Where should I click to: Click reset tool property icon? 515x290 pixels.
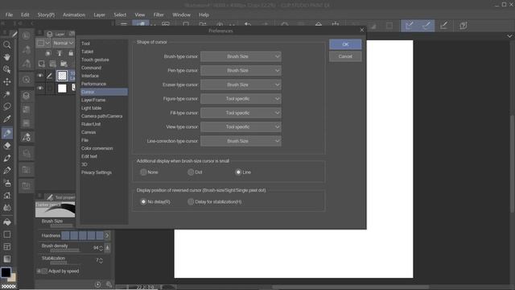(x=98, y=284)
